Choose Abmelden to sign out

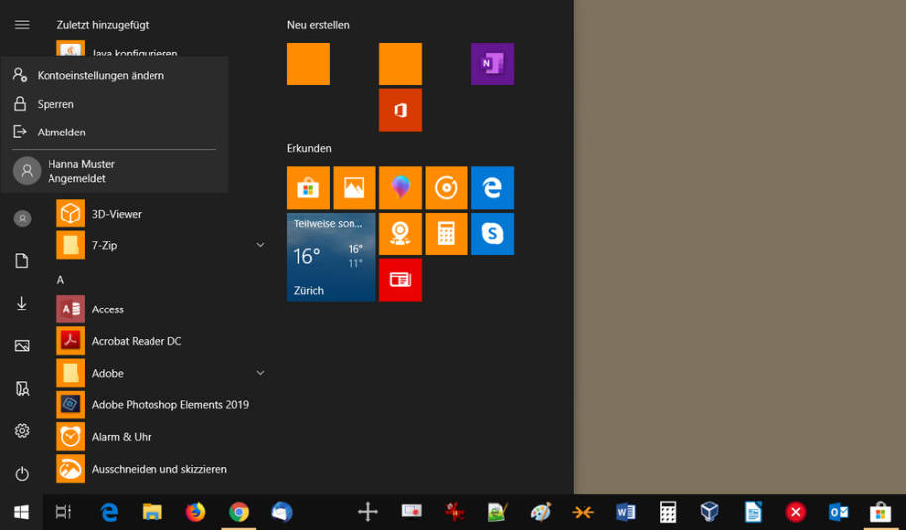[114, 132]
